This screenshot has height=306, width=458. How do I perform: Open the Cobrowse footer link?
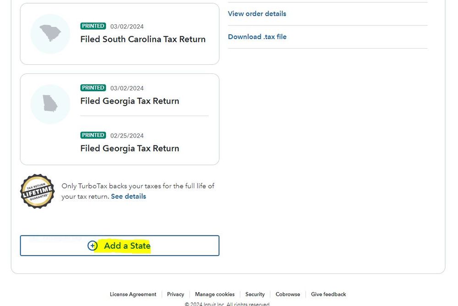pos(288,295)
